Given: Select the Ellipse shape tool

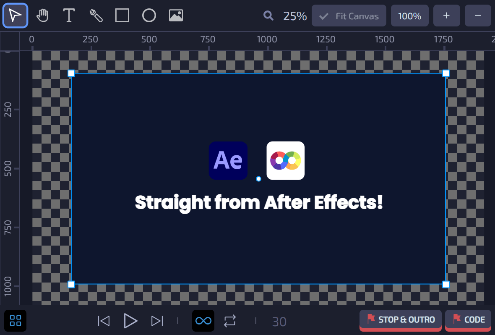Looking at the screenshot, I should tap(149, 16).
